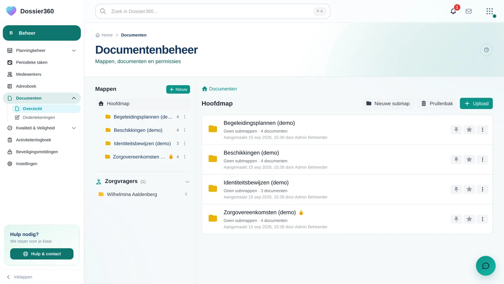Select Zorgovereenkomsten in folder tree
The width and height of the screenshot is (504, 284).
(x=139, y=157)
